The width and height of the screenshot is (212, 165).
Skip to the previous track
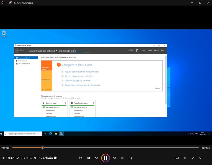[x=89, y=158]
